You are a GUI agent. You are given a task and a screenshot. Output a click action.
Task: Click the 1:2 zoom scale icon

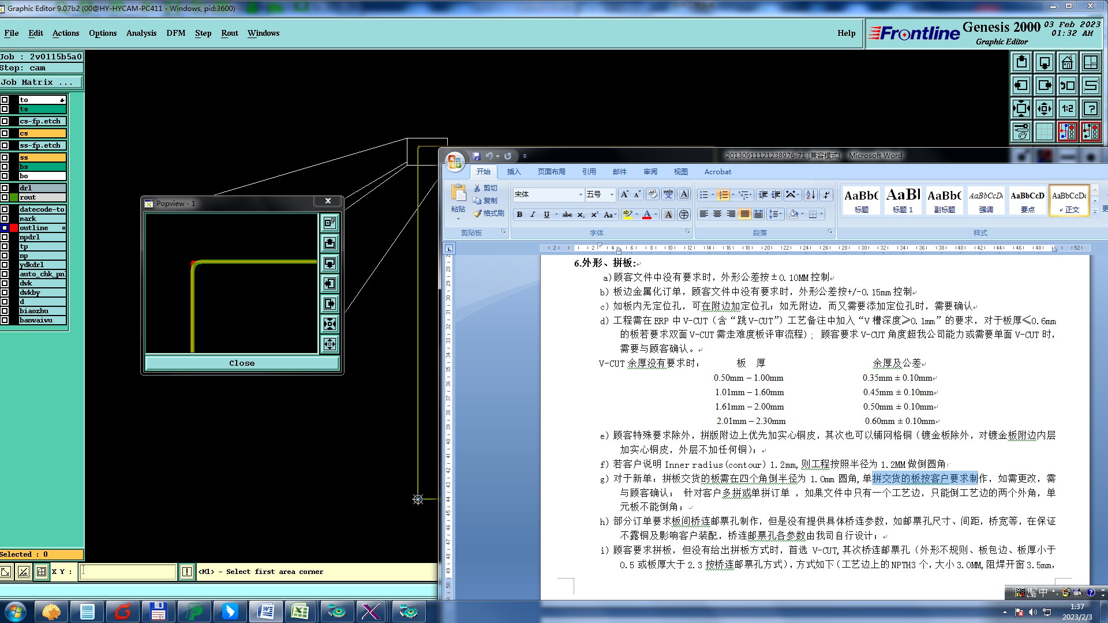click(x=1067, y=108)
